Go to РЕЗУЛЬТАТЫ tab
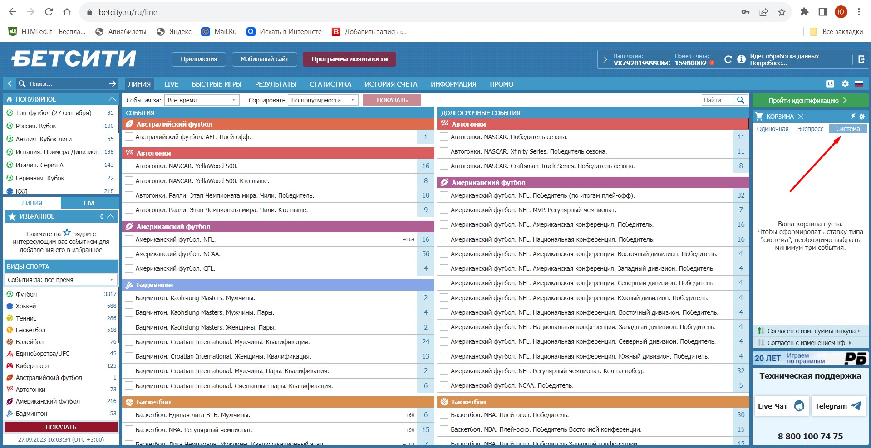This screenshot has height=448, width=871. 276,84
